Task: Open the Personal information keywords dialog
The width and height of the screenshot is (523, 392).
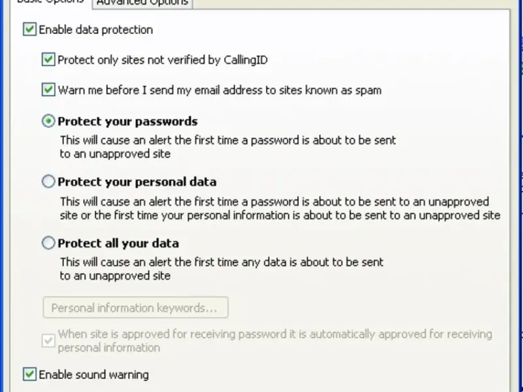Action: coord(135,308)
